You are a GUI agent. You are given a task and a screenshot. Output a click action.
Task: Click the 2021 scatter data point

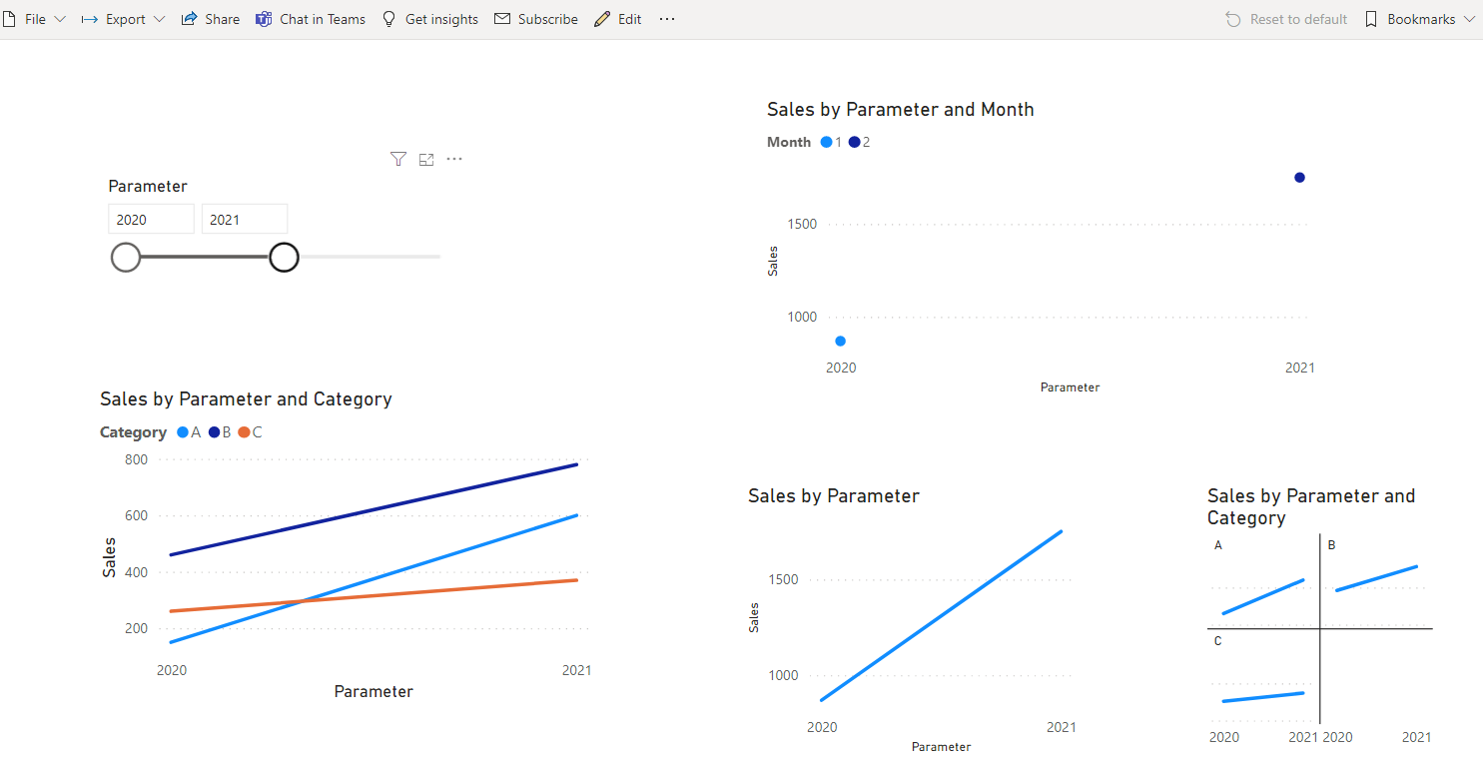click(x=1299, y=178)
